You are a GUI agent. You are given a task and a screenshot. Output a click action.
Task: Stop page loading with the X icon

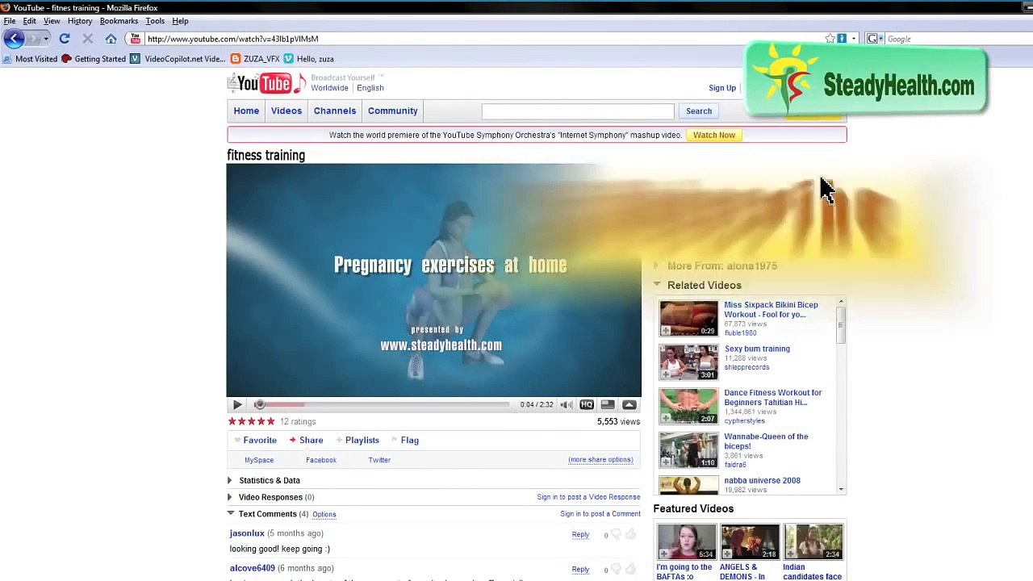point(87,39)
